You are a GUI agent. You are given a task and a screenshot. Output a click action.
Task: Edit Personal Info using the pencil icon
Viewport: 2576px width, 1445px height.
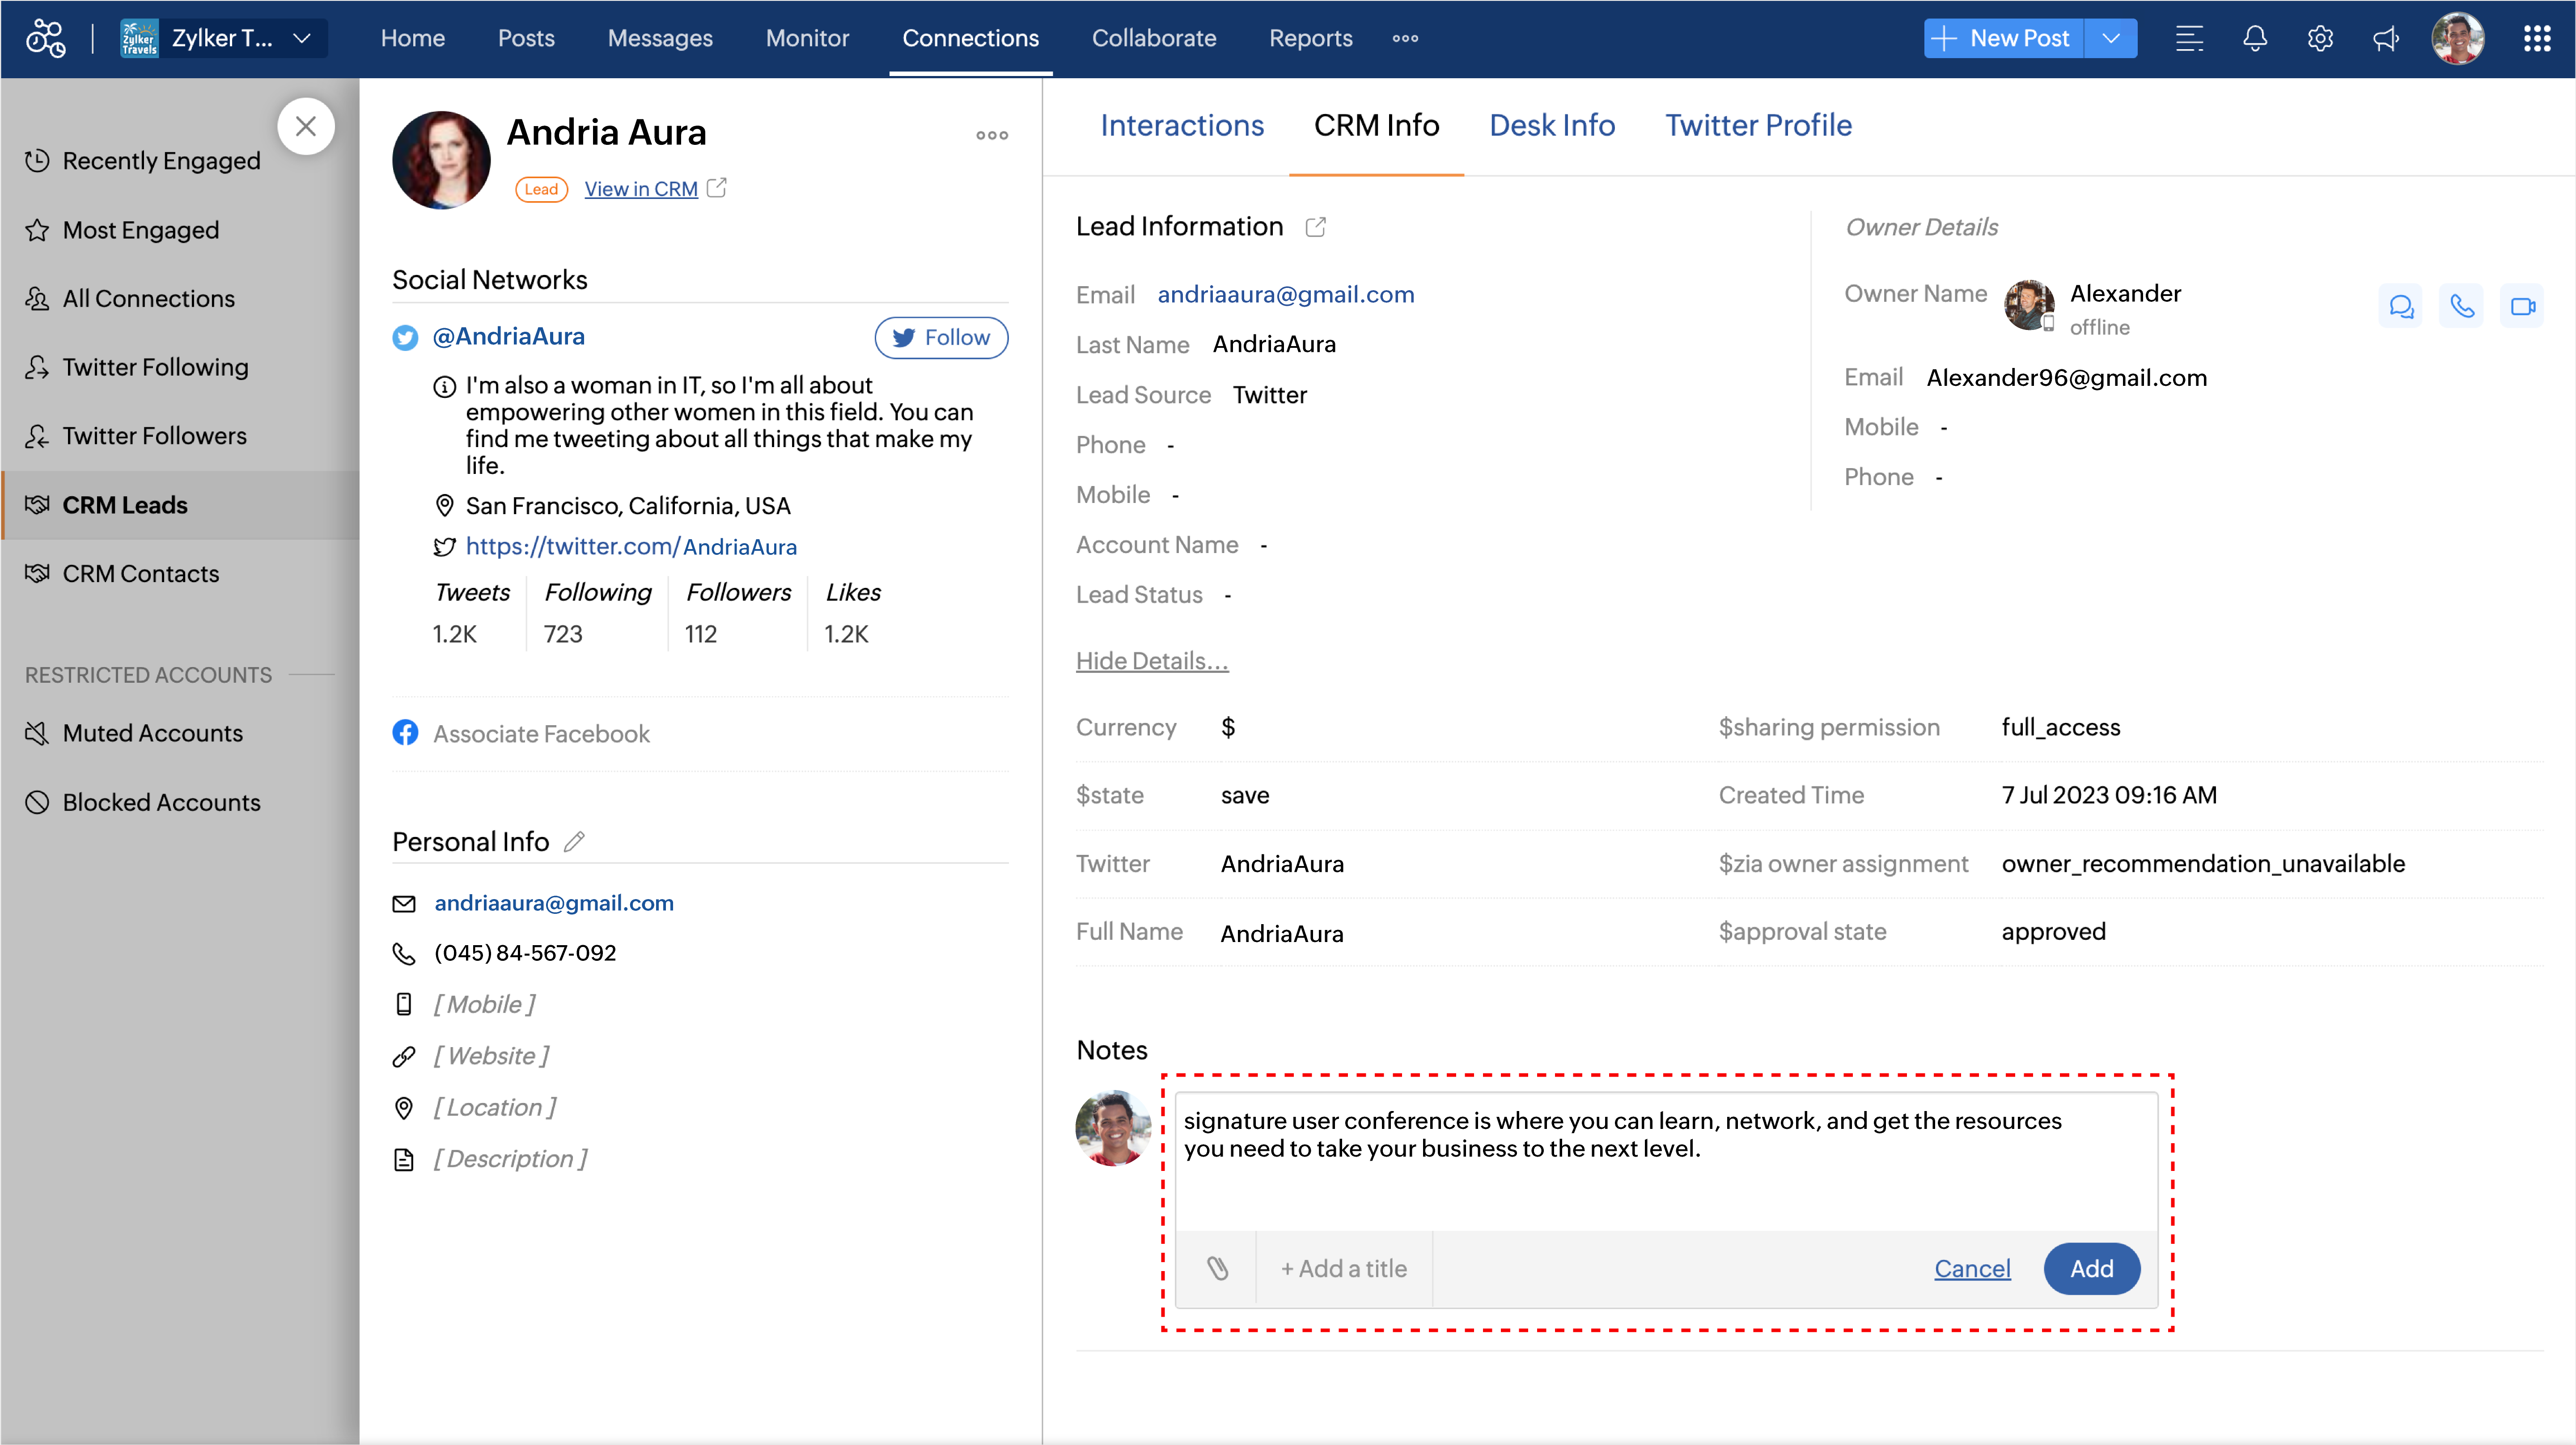(x=574, y=842)
